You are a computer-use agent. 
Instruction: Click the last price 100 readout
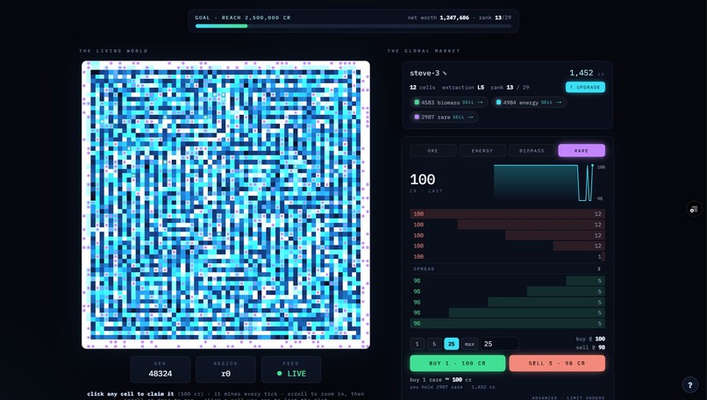tap(423, 180)
